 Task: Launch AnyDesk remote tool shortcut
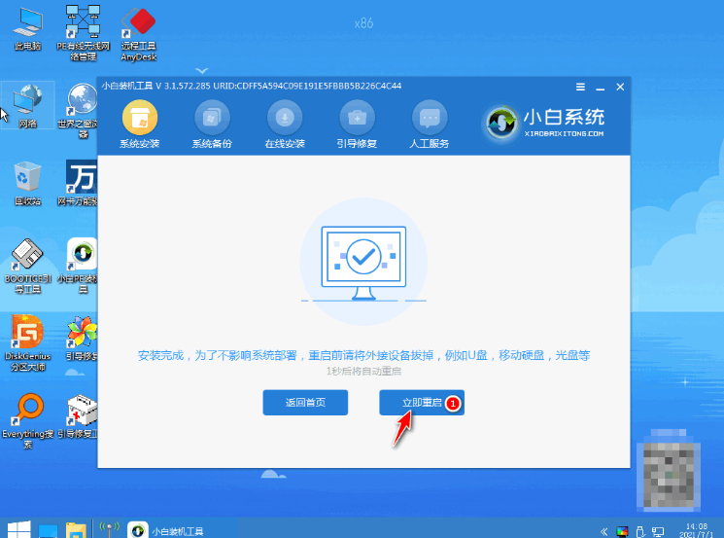[139, 33]
